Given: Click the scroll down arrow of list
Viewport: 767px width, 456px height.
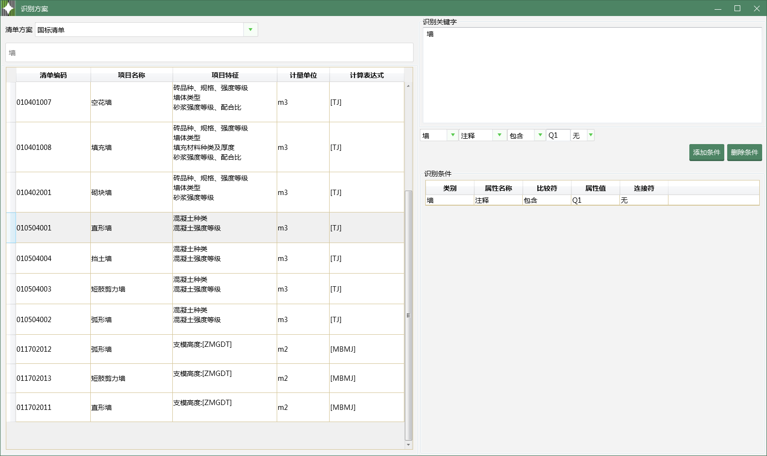Looking at the screenshot, I should 408,444.
